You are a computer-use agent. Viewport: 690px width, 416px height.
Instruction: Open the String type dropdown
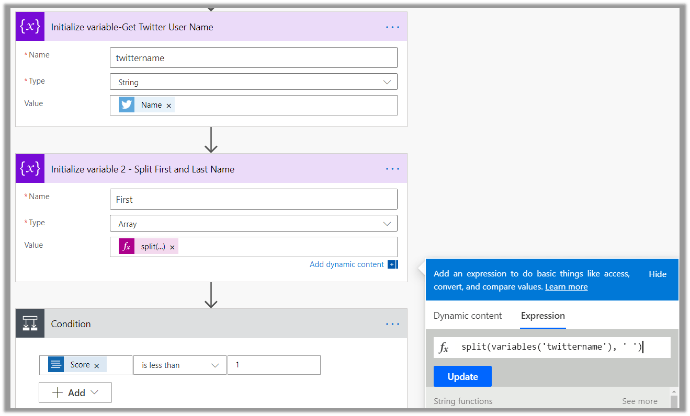click(x=387, y=82)
